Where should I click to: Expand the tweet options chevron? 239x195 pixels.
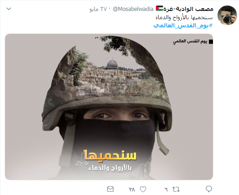9,9
